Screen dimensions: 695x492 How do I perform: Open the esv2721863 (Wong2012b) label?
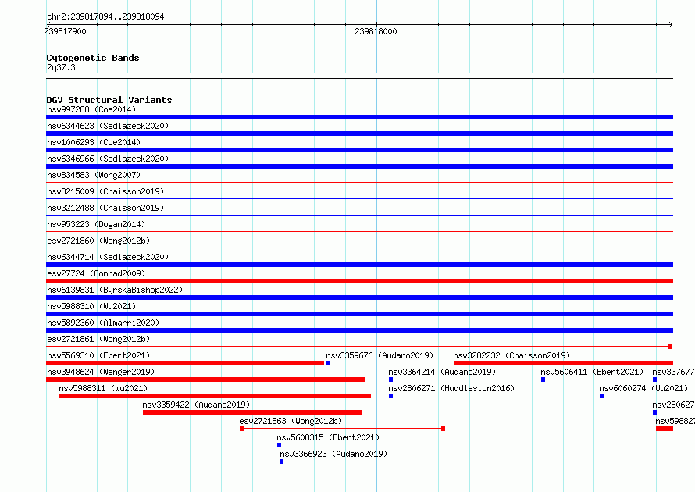[x=290, y=421]
